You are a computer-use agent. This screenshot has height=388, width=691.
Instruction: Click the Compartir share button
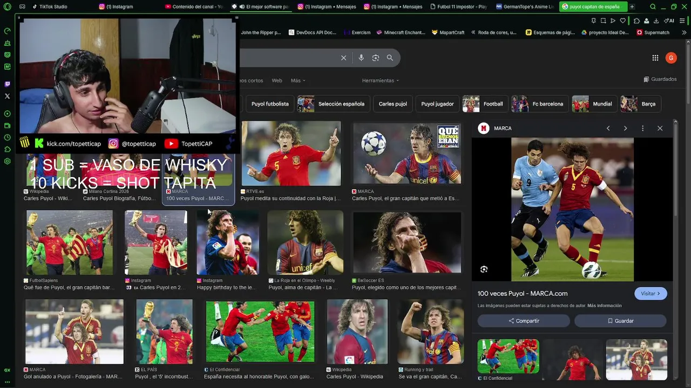pyautogui.click(x=524, y=321)
